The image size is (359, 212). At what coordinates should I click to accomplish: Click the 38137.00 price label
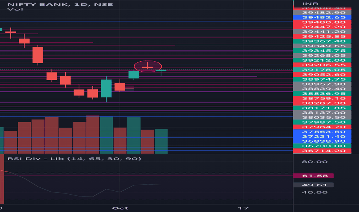pos(322,113)
